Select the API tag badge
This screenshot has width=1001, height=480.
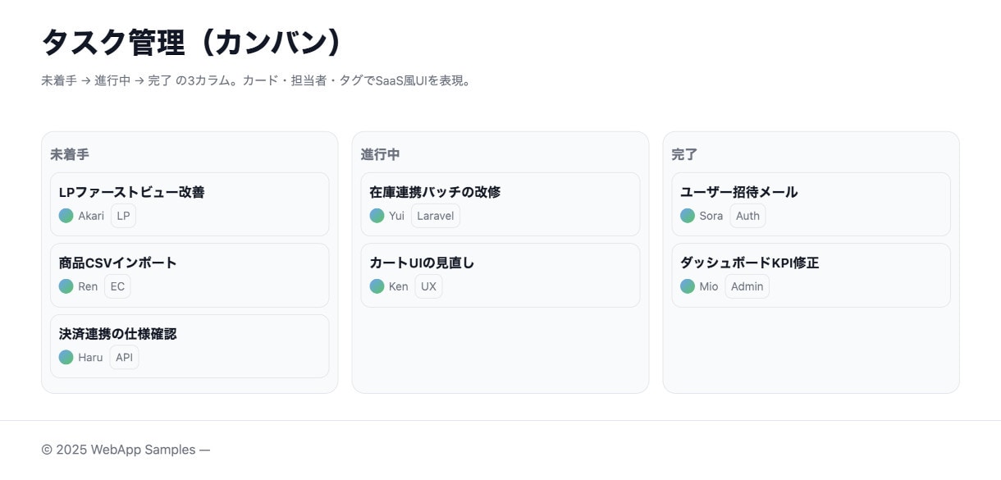pos(125,357)
